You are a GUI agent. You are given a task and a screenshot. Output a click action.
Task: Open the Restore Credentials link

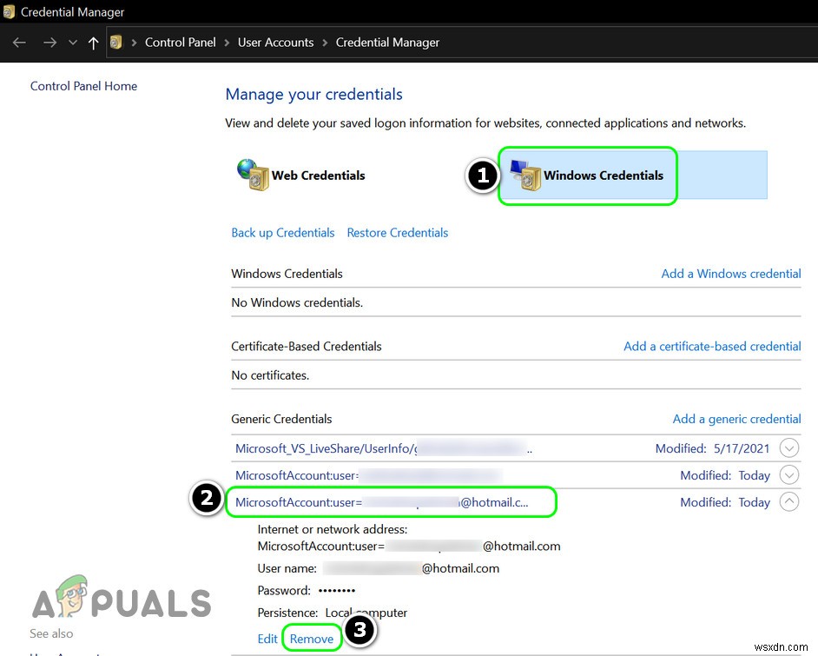397,232
